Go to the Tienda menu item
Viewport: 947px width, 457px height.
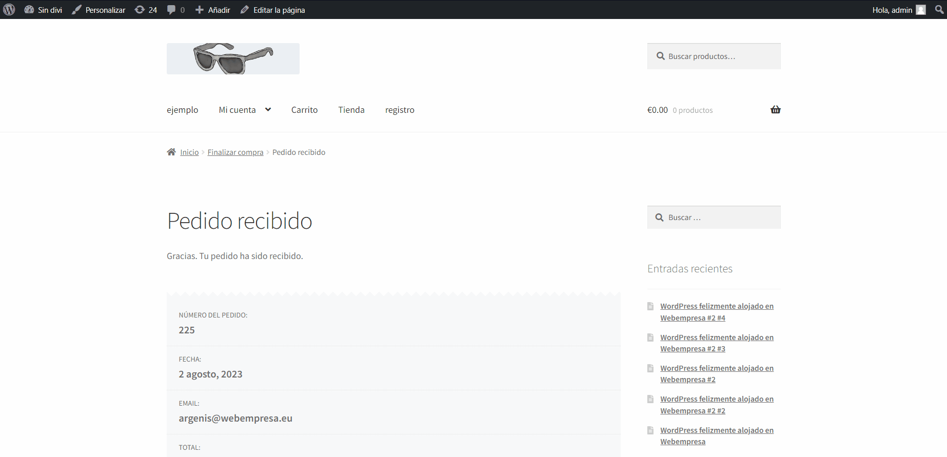click(351, 110)
